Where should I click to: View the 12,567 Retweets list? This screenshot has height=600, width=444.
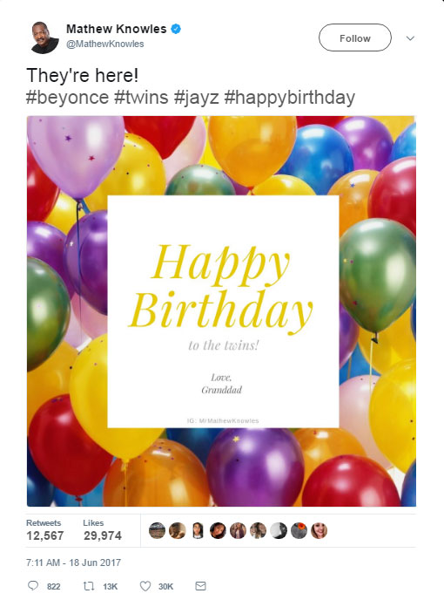(x=44, y=530)
